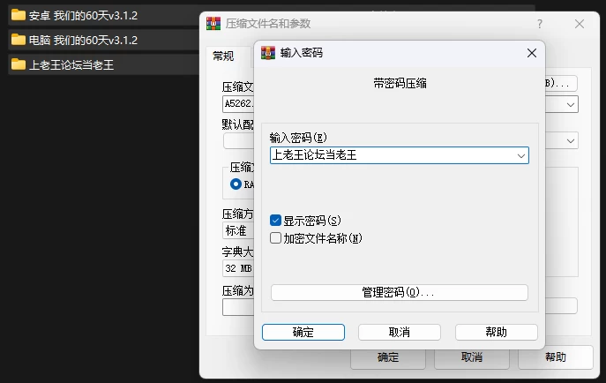
Task: Select the RAR format radio button
Action: coord(236,184)
